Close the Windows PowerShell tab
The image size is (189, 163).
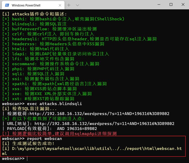point(60,5)
